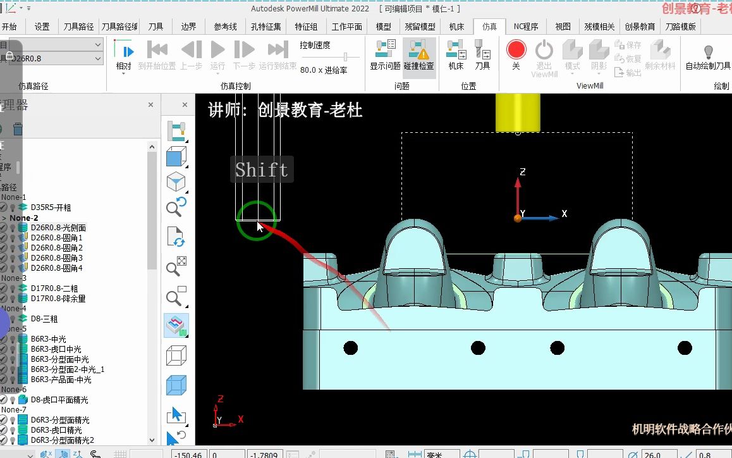
Task: Click the trash bin icon in Explorer
Action: (18, 128)
